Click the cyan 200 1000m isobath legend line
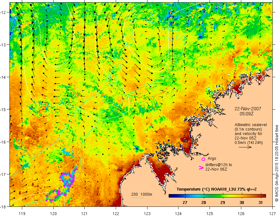The image size is (279, 216). pos(138,198)
